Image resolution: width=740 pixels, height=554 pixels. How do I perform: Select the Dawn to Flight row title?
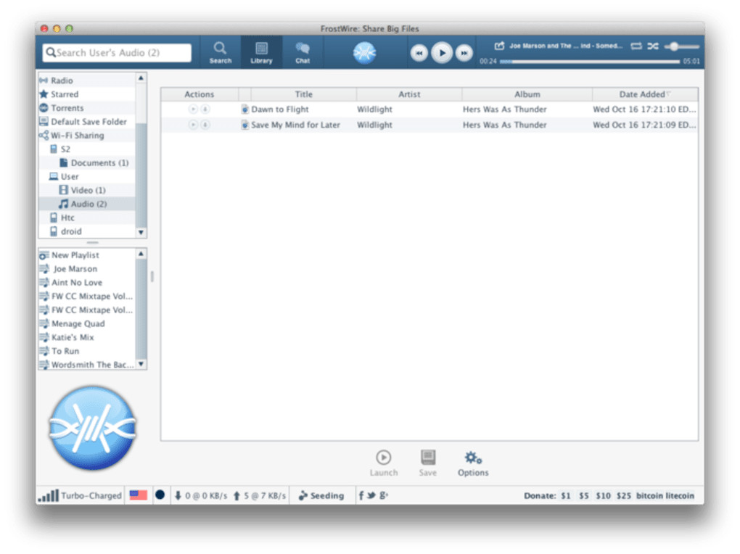coord(280,109)
